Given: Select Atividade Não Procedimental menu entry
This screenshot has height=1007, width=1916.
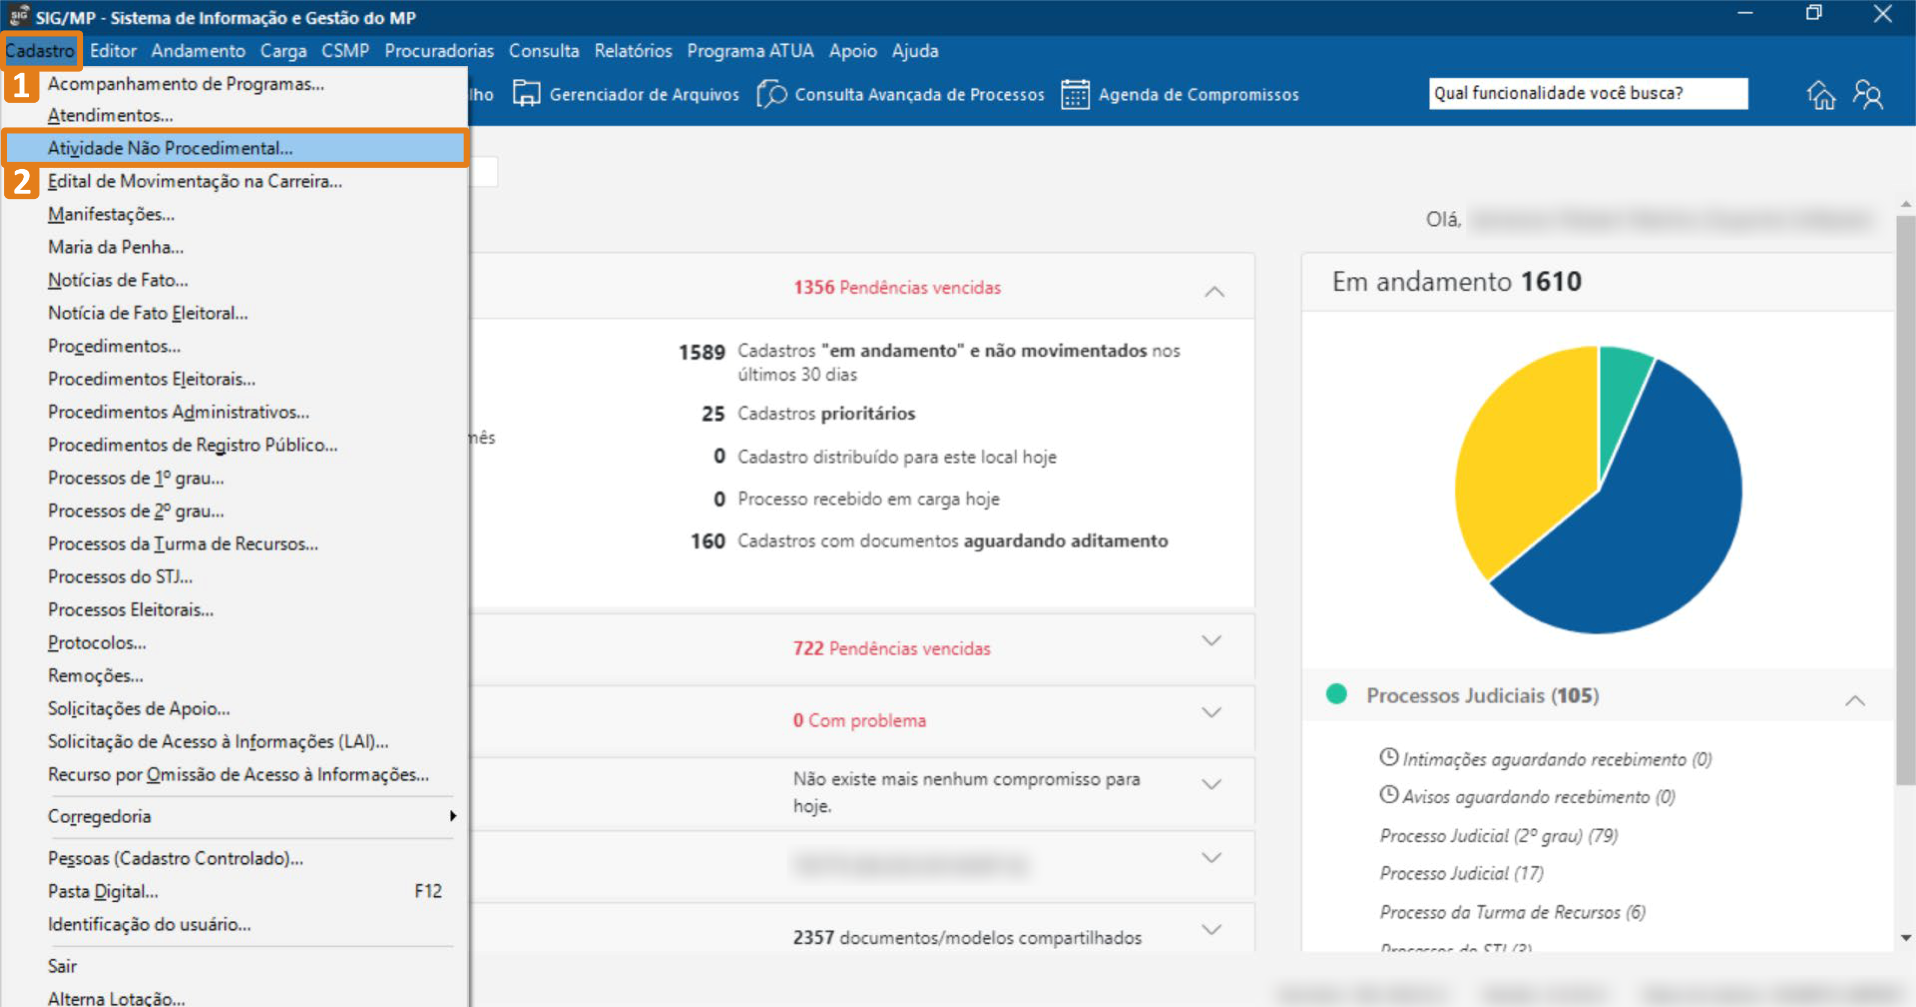Looking at the screenshot, I should 170,148.
